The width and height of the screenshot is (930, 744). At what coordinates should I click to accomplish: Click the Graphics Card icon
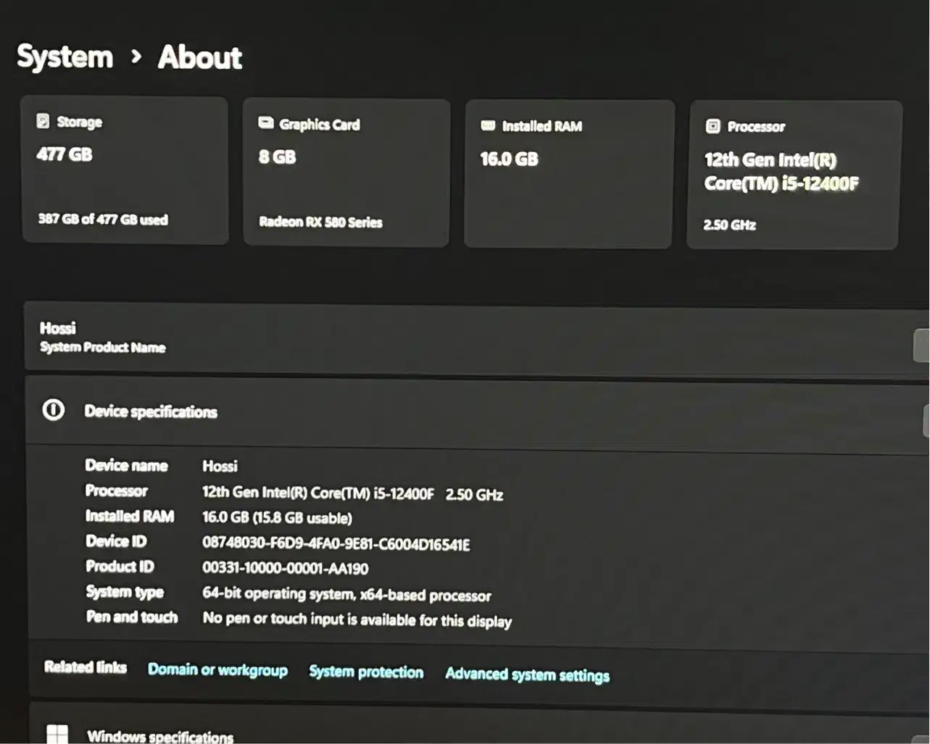coord(266,122)
